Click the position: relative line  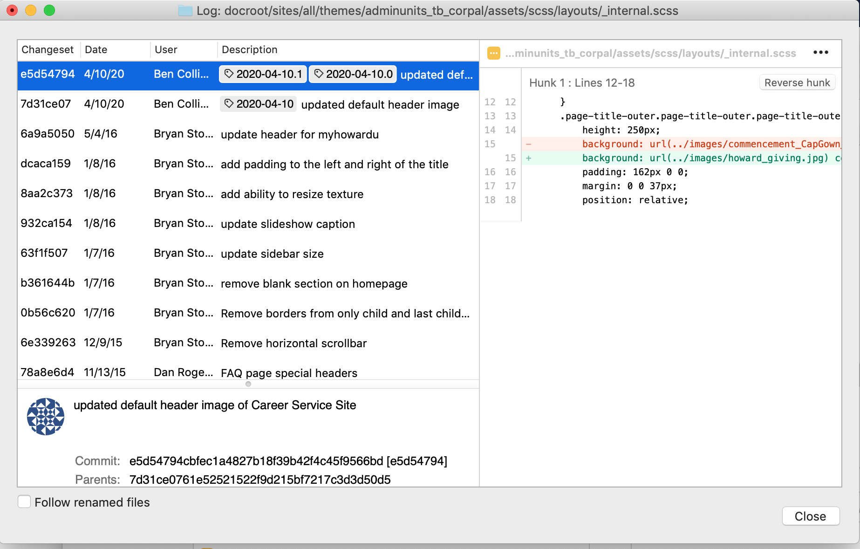pos(635,200)
